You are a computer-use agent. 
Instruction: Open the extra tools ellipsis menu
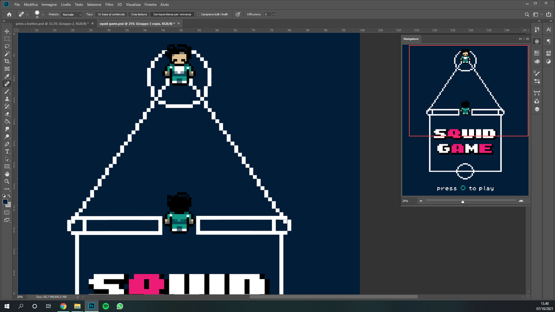pyautogui.click(x=7, y=189)
